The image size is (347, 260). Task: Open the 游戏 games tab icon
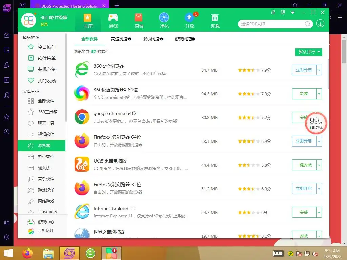pos(113,18)
